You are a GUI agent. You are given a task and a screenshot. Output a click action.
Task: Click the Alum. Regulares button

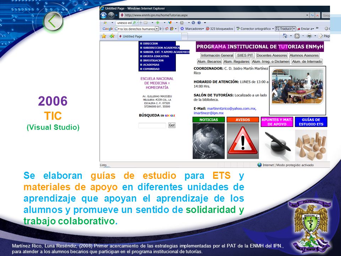coord(237,62)
